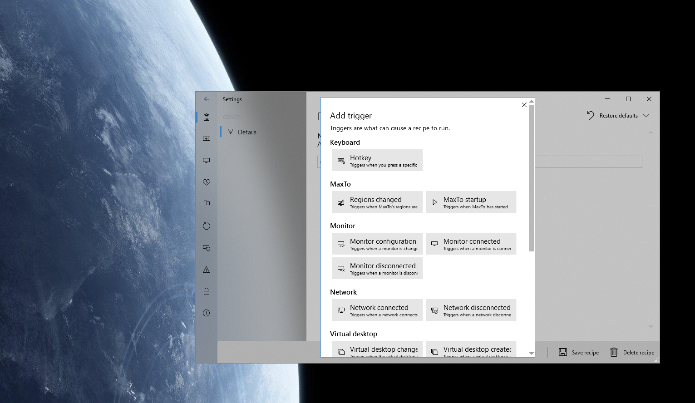This screenshot has width=695, height=403.
Task: Open the updates (refresh arrow) sidebar icon
Action: coord(207,226)
